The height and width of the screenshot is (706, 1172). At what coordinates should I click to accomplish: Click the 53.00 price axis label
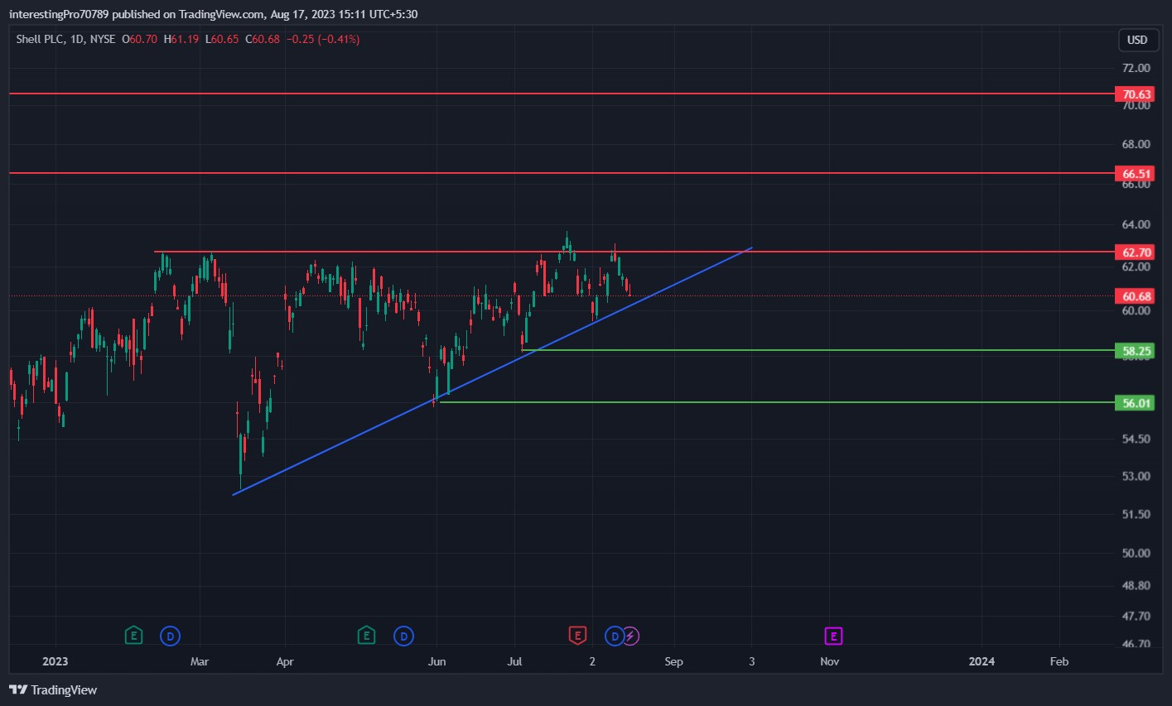click(x=1136, y=476)
